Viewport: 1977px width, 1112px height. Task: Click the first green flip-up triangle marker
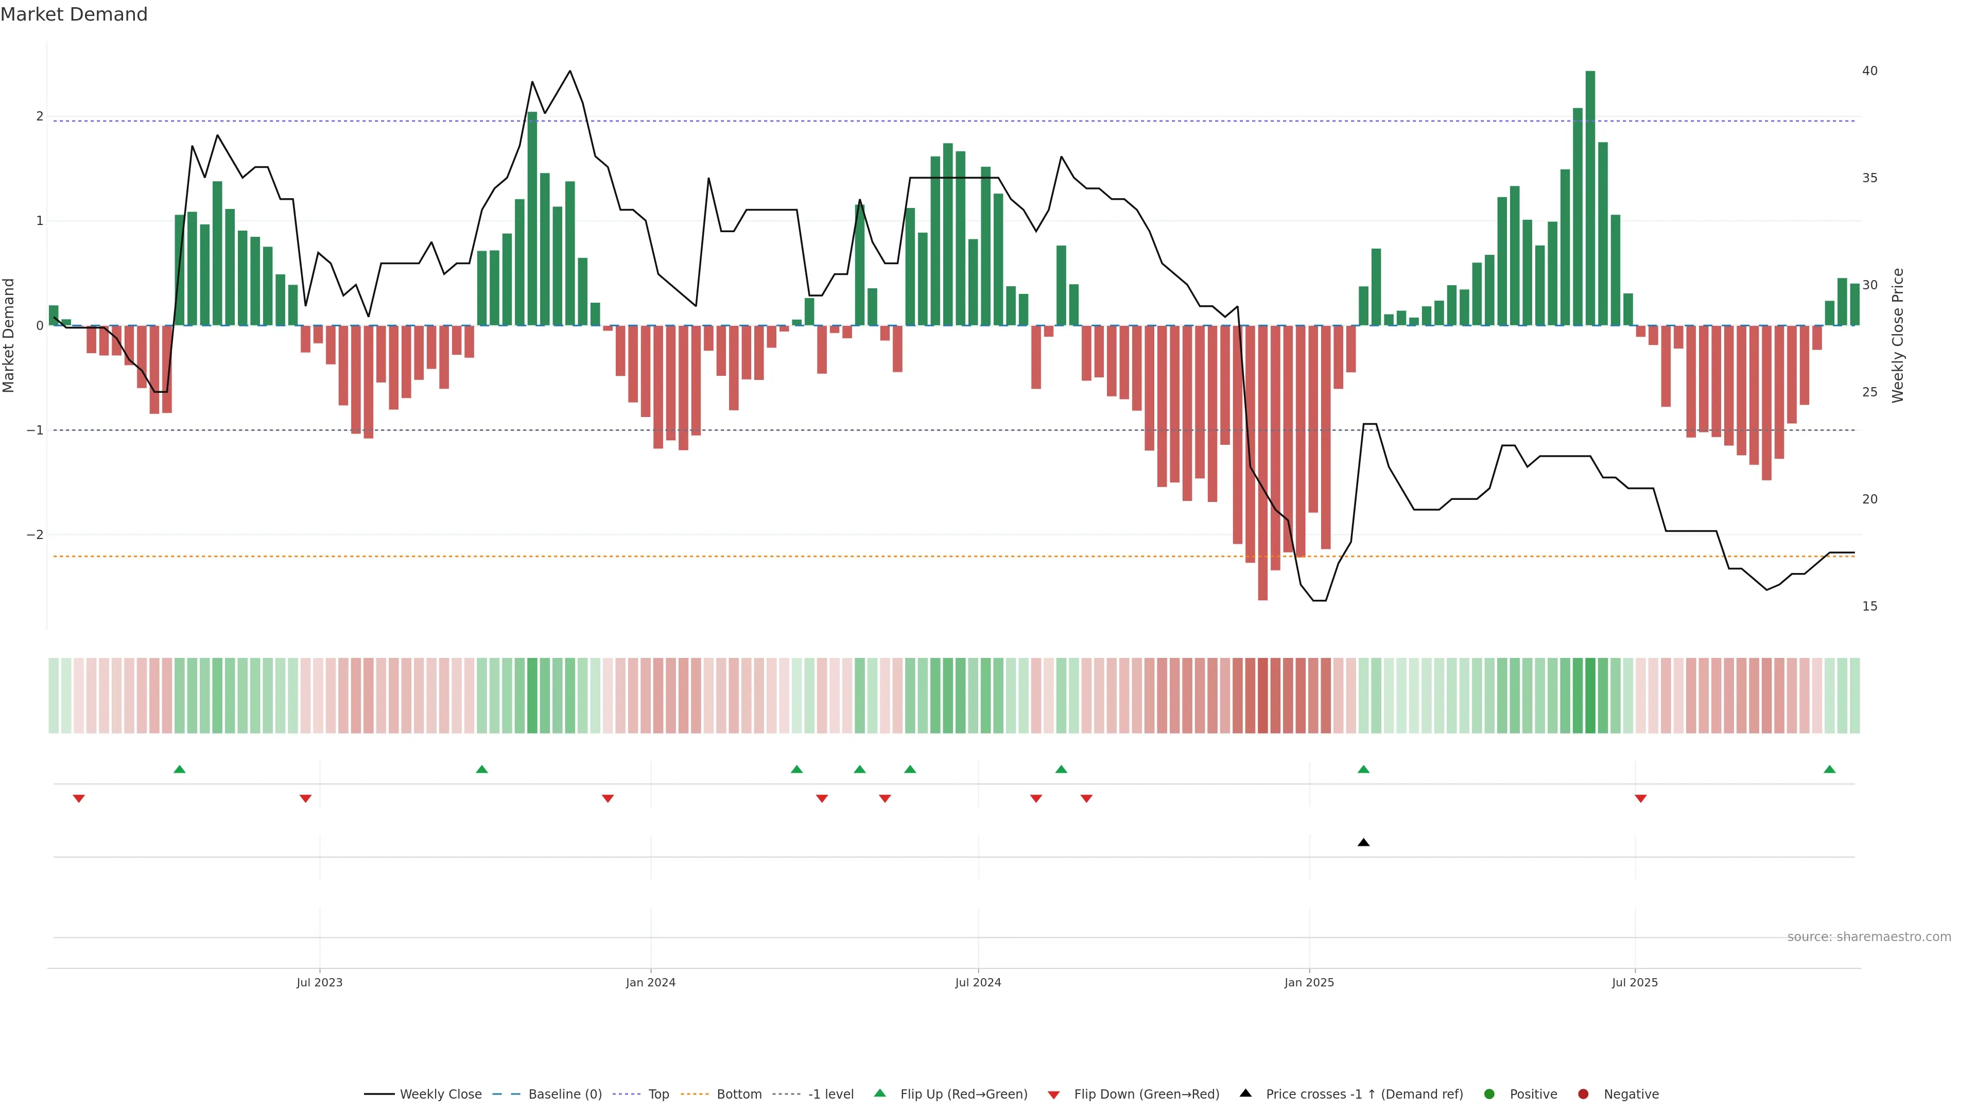coord(180,769)
